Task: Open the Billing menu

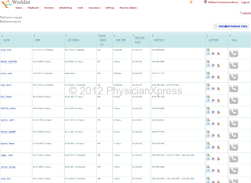Action: click(x=110, y=8)
